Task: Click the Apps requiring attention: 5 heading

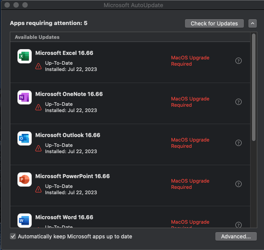Action: tap(49, 23)
